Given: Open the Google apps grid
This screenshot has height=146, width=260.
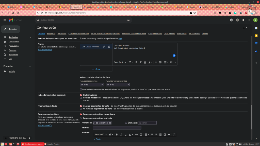Looking at the screenshot, I should [249, 20].
